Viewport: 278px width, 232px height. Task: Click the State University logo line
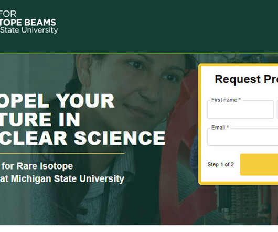click(29, 30)
